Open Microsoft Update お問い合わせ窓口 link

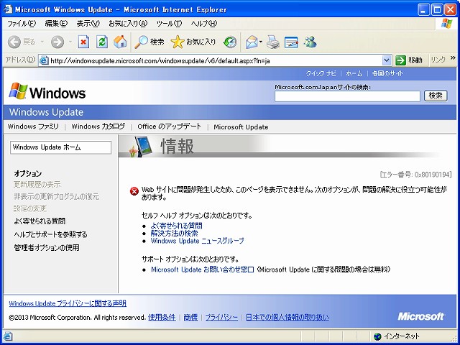[x=203, y=270]
